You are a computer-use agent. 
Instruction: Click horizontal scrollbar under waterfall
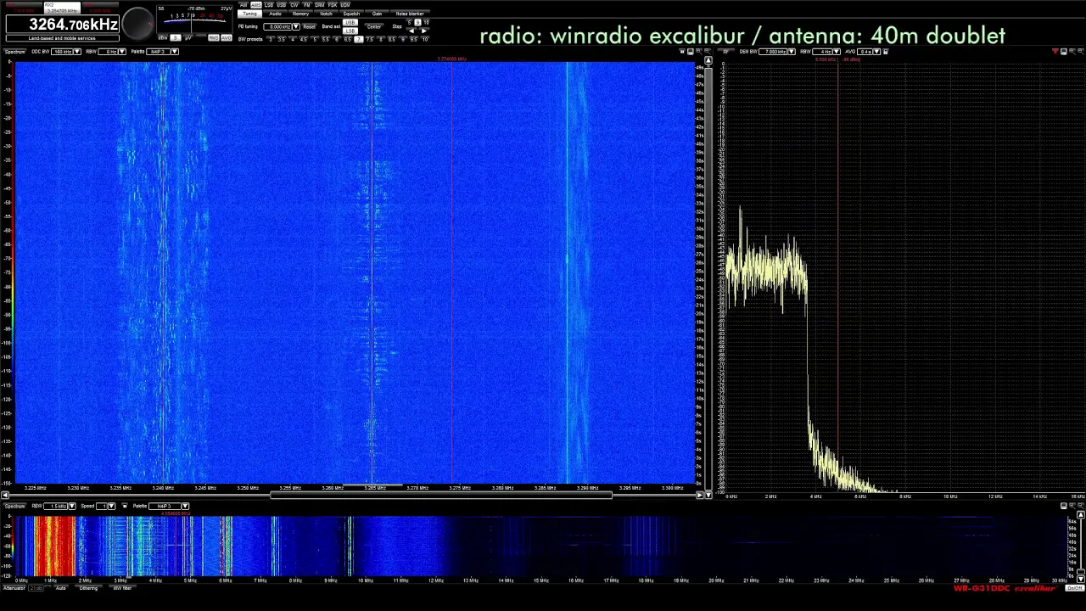(441, 495)
